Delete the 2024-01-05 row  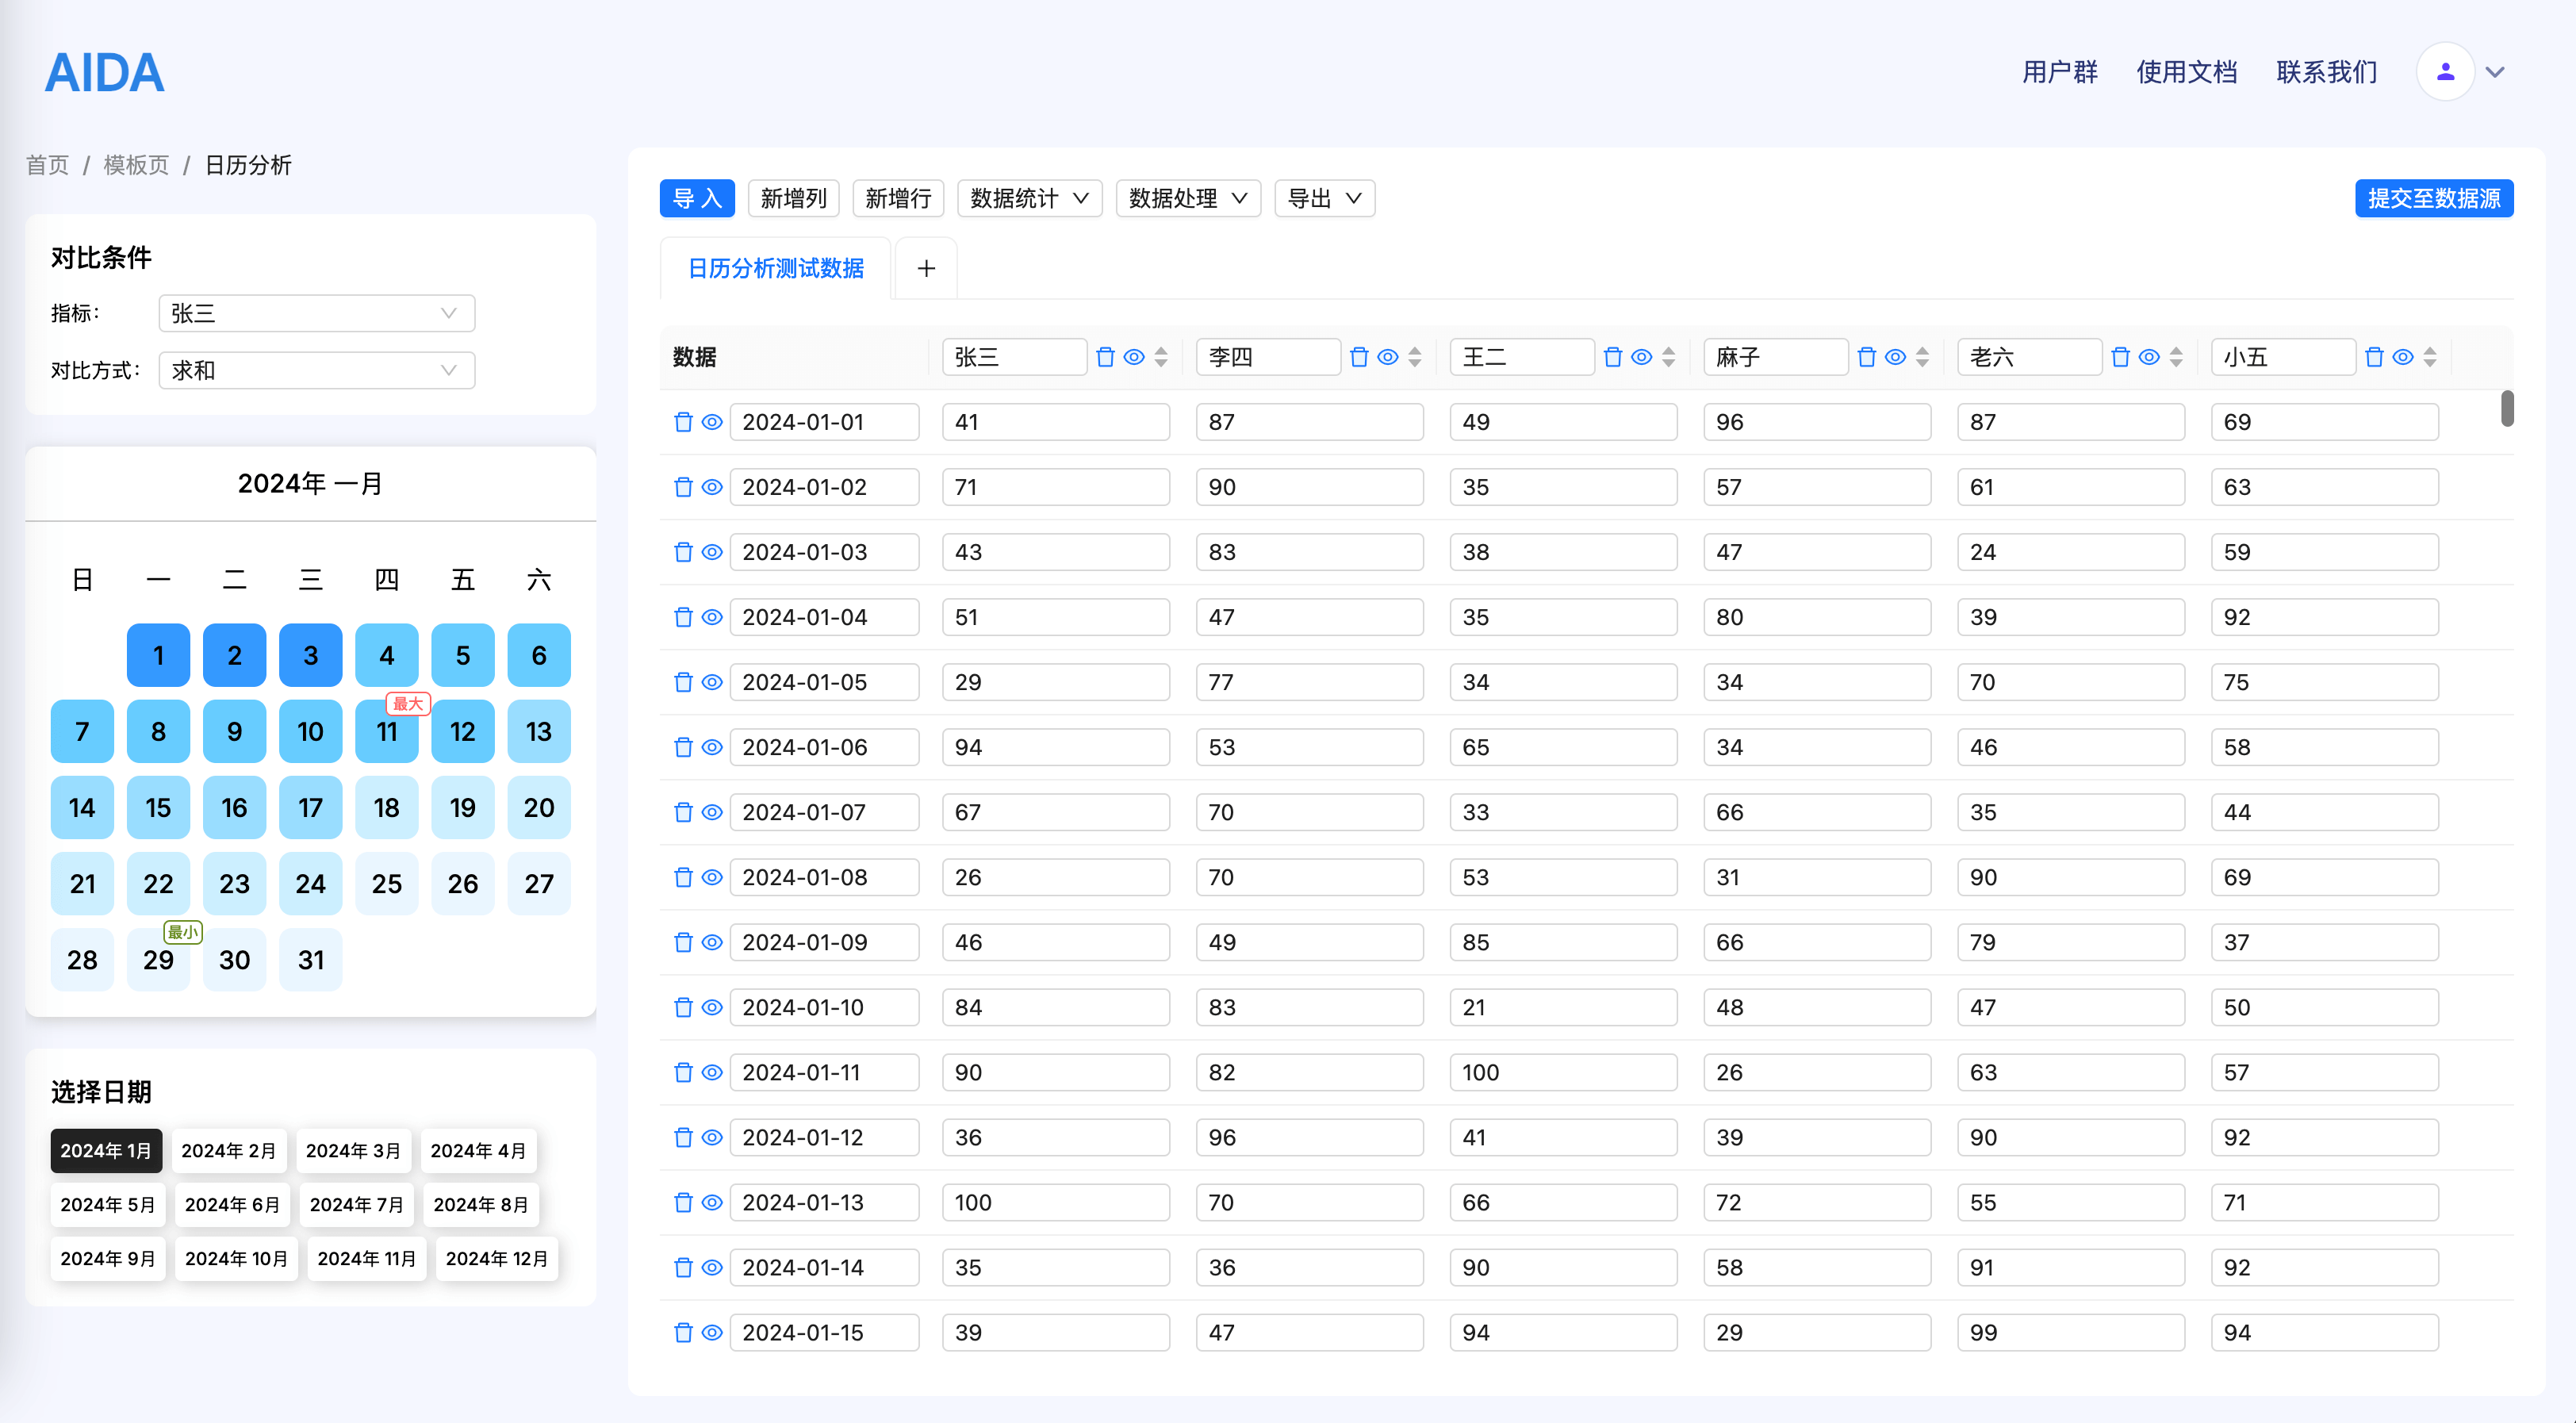point(684,682)
